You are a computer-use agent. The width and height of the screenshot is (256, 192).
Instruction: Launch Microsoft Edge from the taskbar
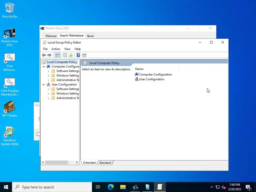click(111, 187)
